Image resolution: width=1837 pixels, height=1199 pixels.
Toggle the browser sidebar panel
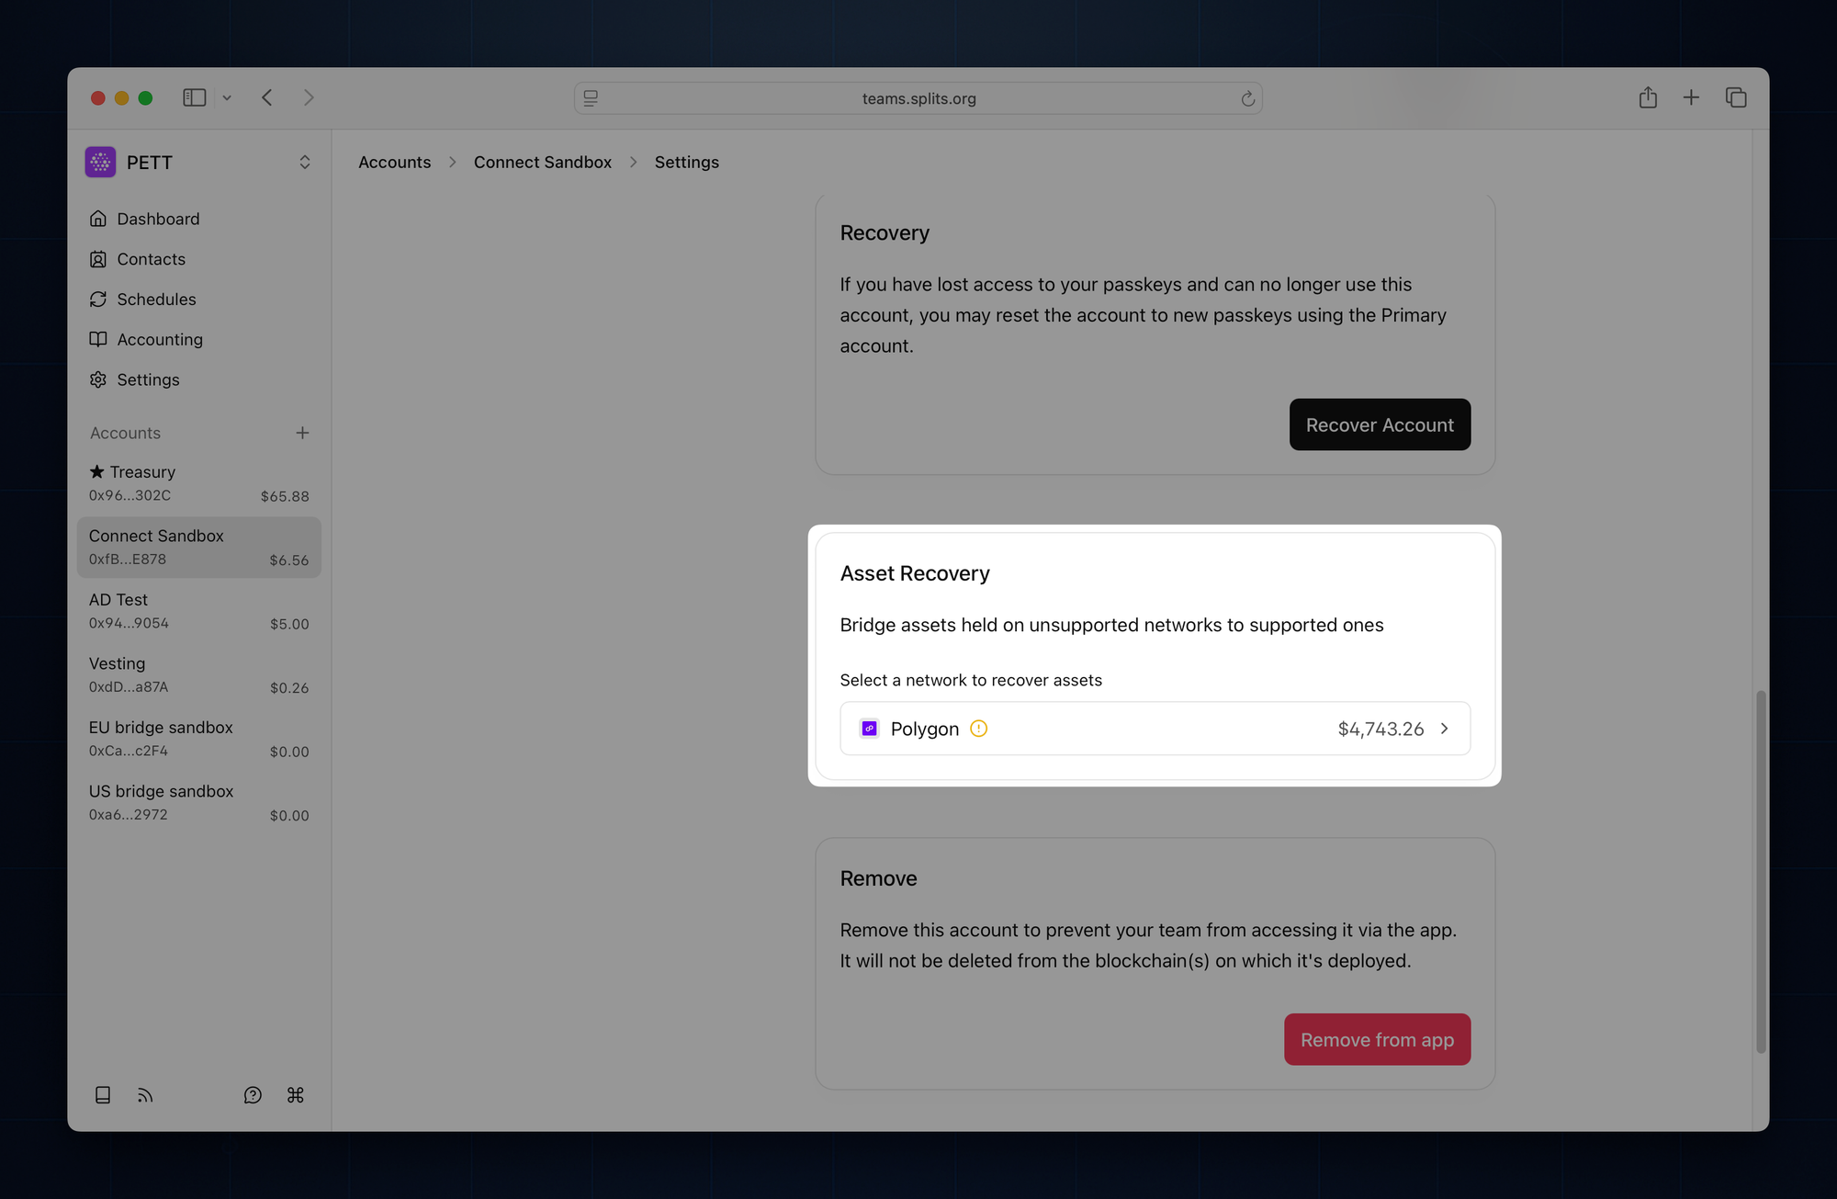pos(194,97)
